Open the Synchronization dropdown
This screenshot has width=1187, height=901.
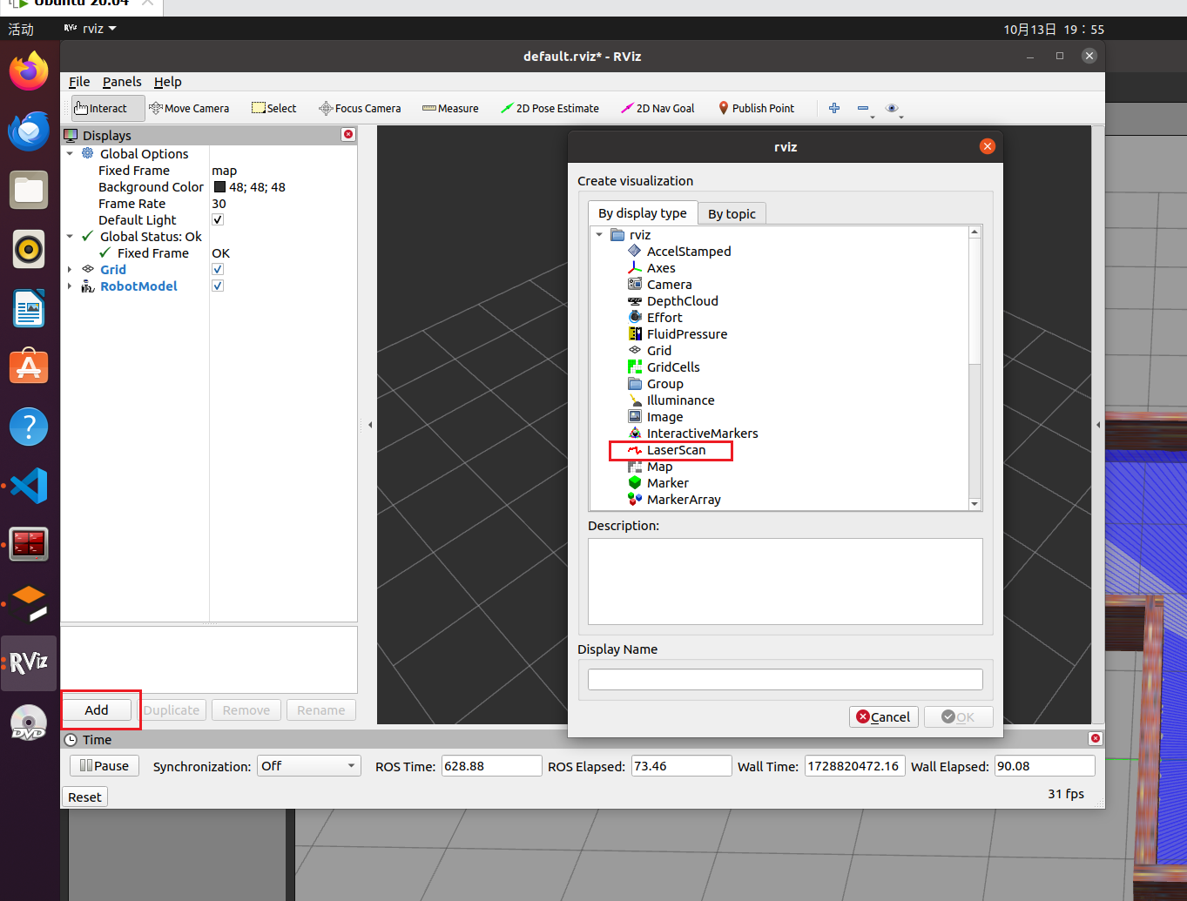pos(309,766)
